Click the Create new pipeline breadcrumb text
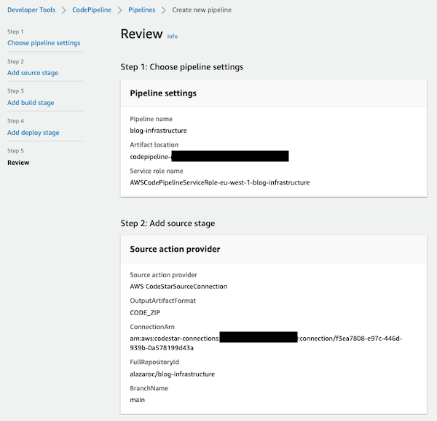The width and height of the screenshot is (437, 421). [x=202, y=9]
